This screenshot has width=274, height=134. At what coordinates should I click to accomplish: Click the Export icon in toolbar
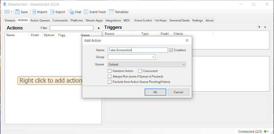52,12
